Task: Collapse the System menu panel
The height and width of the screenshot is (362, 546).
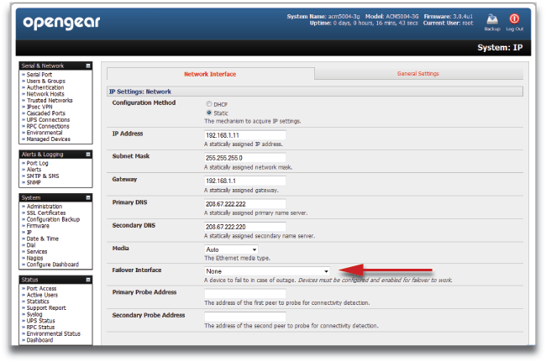Action: click(87, 197)
